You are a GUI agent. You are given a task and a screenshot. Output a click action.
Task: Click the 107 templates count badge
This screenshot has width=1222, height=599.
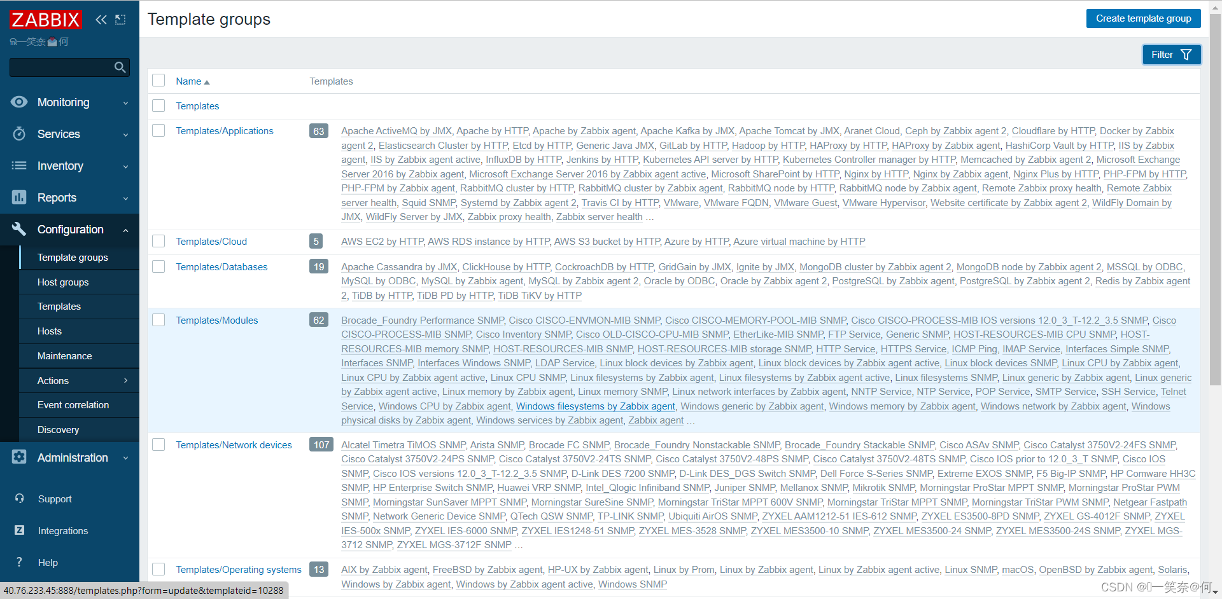[321, 444]
